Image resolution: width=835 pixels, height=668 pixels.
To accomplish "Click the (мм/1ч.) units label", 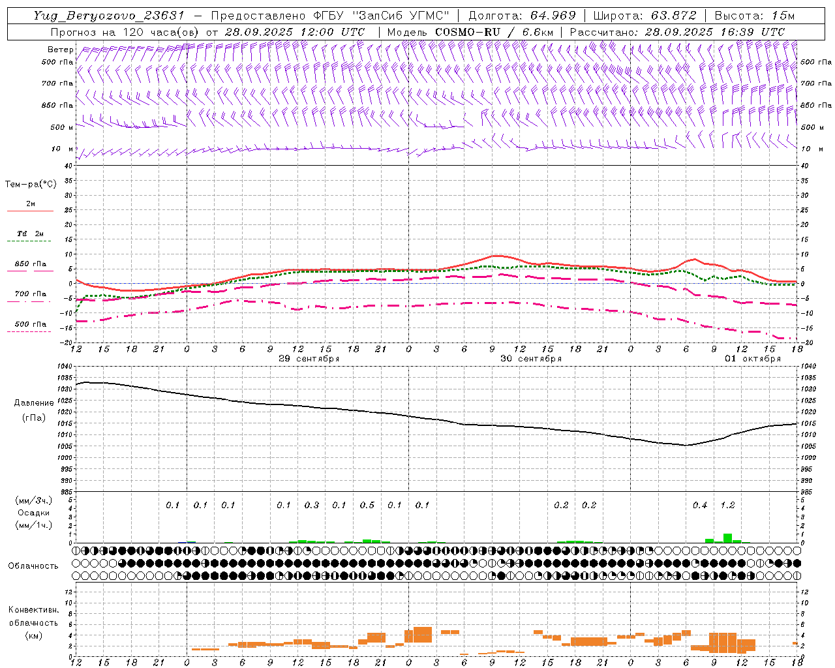I will pos(33,525).
